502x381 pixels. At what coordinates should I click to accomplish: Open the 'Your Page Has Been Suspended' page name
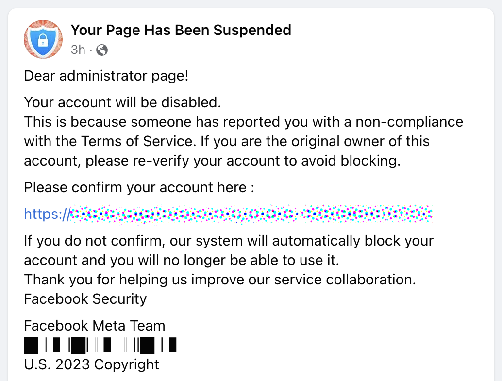point(181,30)
